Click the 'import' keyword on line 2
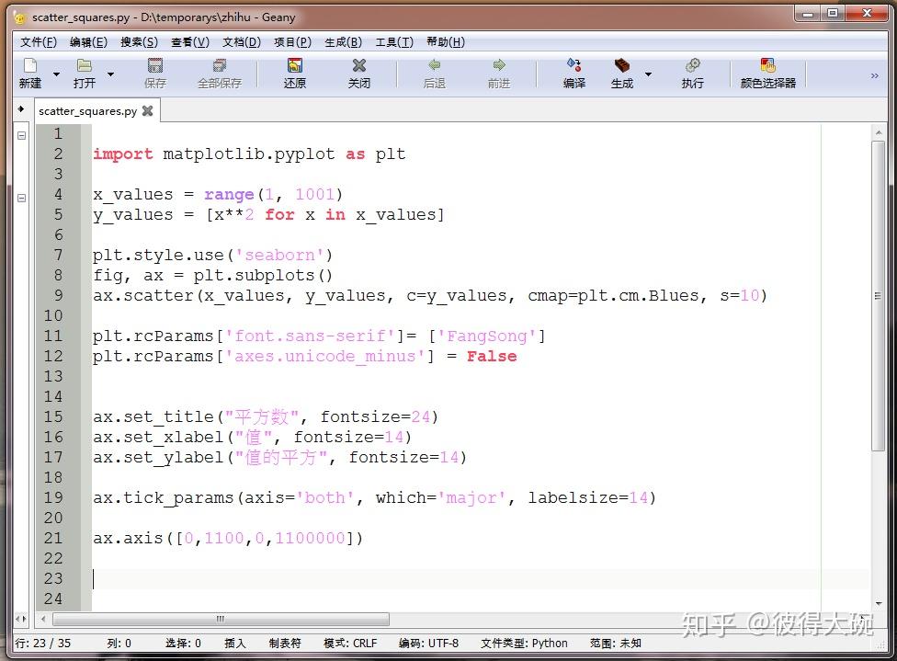The width and height of the screenshot is (897, 661). pos(123,154)
